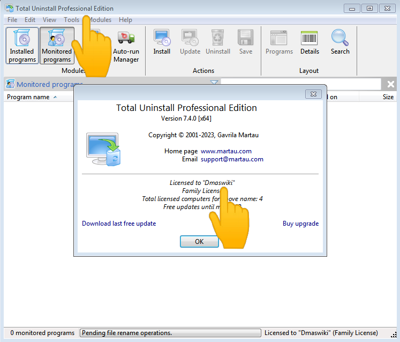Click the Monitored programs header icon
400x342 pixels.
(x=10, y=84)
